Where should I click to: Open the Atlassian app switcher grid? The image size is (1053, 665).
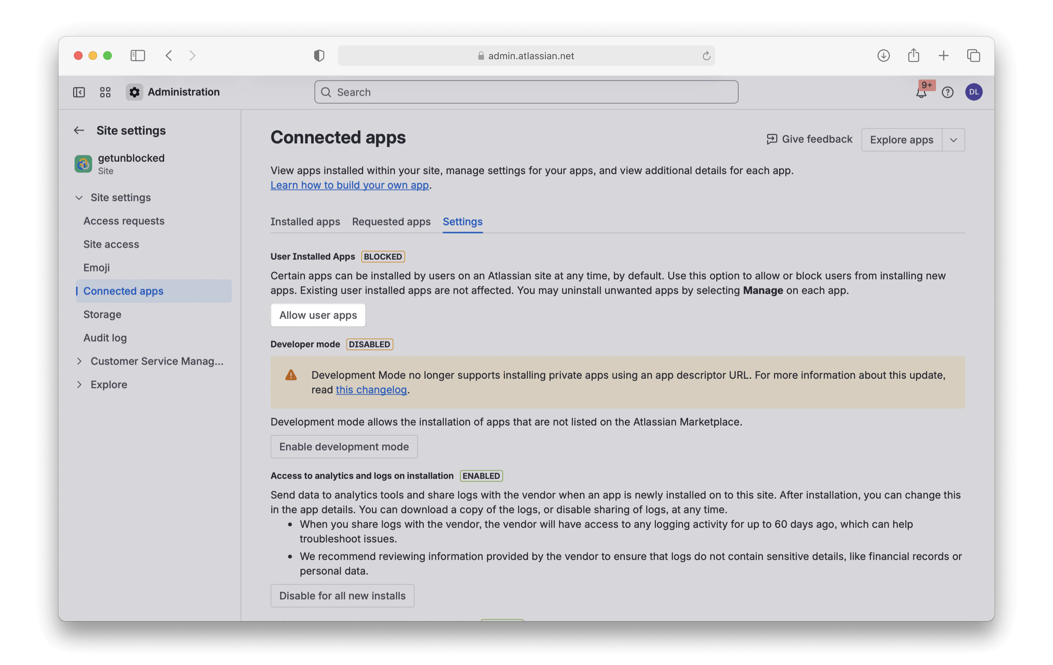105,92
